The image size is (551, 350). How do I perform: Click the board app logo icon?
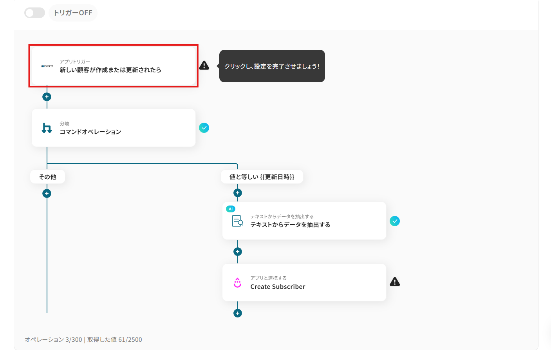click(47, 66)
